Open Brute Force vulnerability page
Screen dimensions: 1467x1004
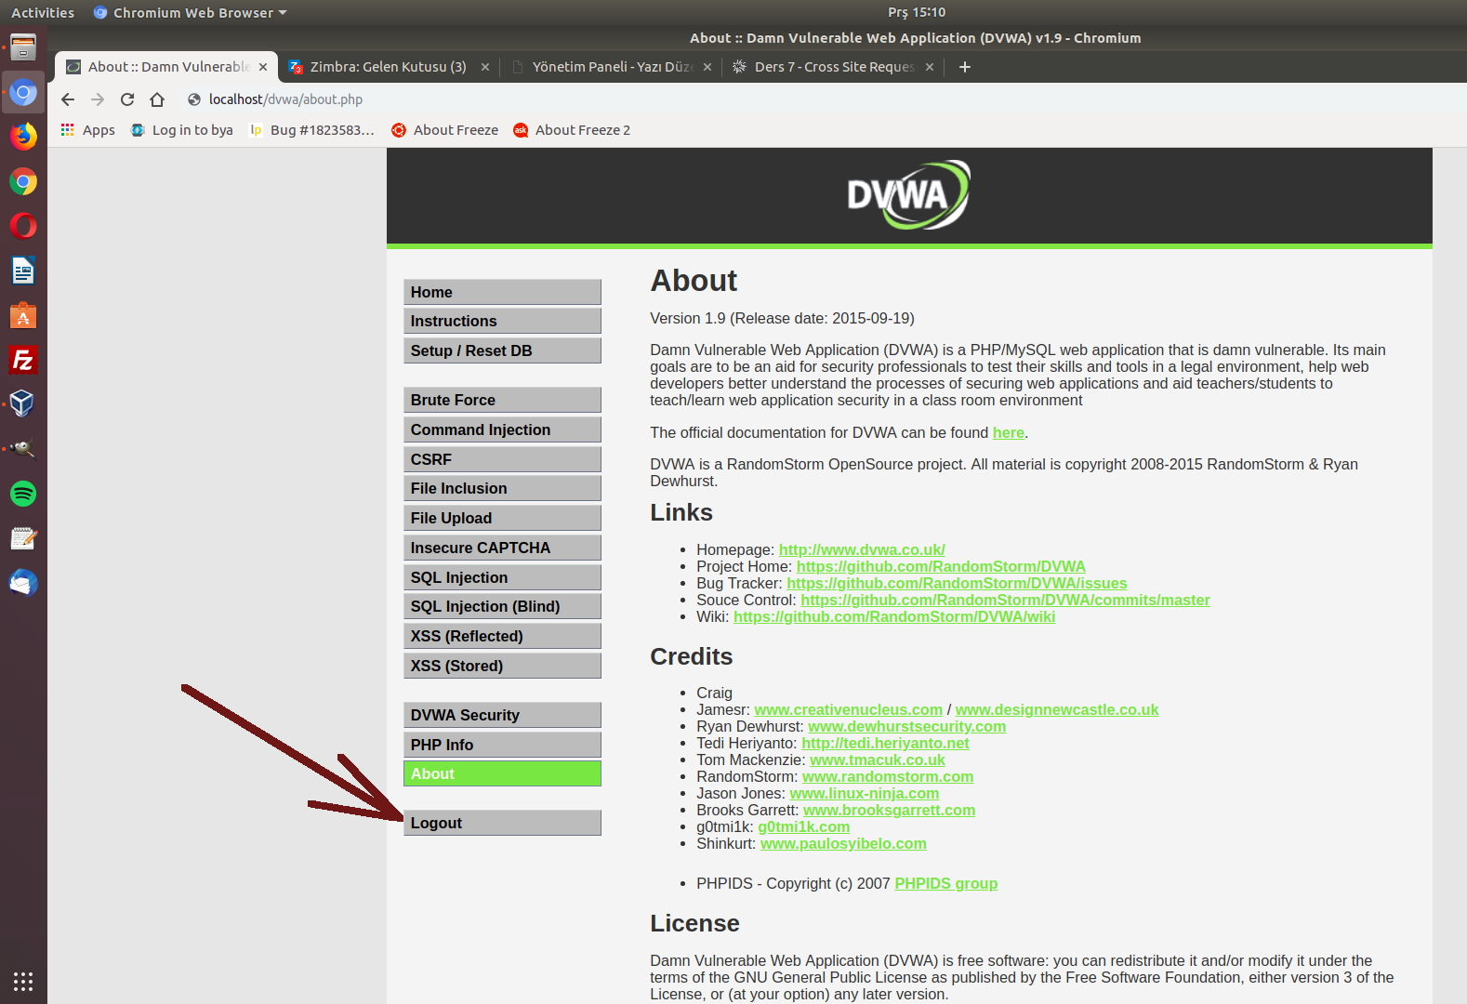(502, 400)
